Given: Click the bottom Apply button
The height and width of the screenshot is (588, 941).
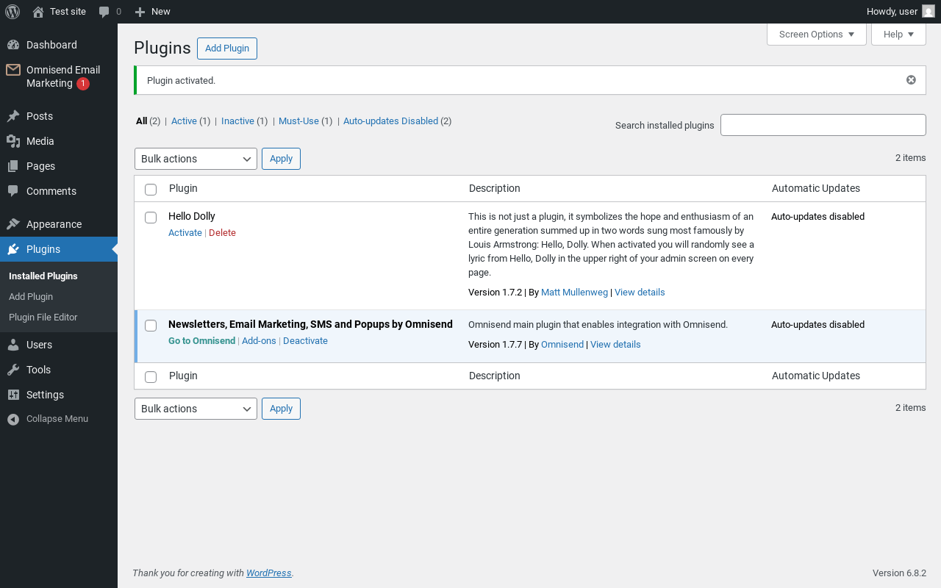Looking at the screenshot, I should pyautogui.click(x=281, y=409).
